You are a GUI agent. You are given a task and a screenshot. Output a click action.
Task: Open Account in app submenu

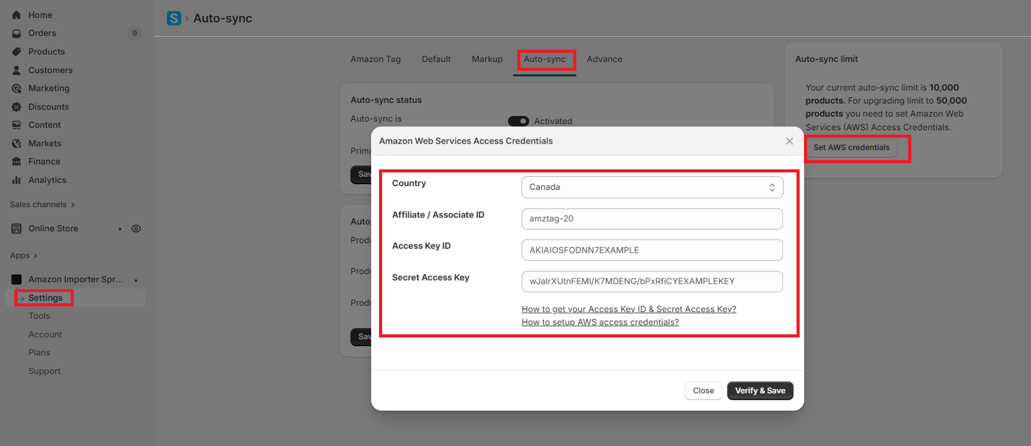click(45, 334)
